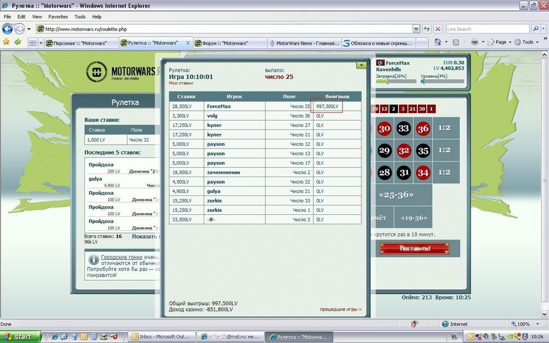This screenshot has height=343, width=549.
Task: Click the Городские гонки tip link
Action: [x=122, y=257]
